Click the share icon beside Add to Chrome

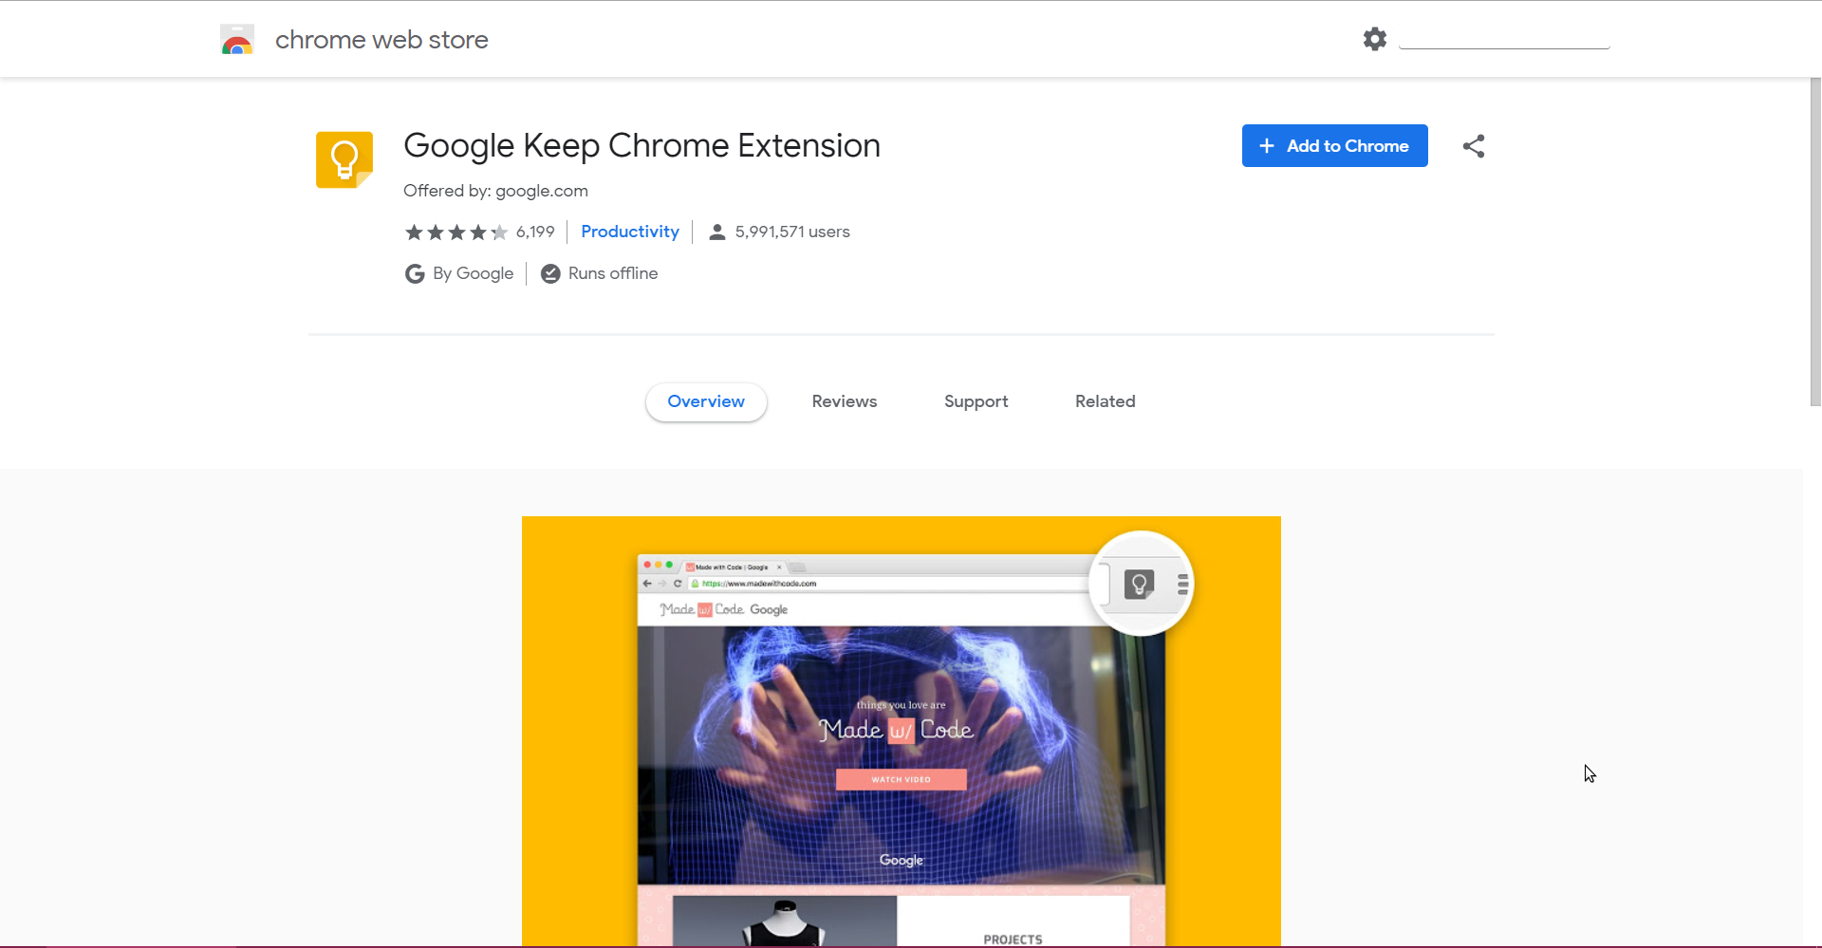[1473, 146]
